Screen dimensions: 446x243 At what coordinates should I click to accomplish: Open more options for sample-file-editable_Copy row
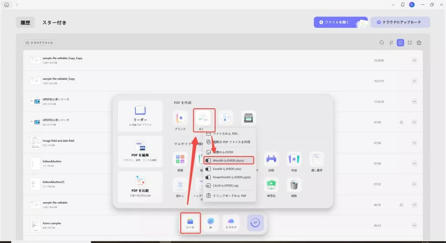[x=414, y=81]
